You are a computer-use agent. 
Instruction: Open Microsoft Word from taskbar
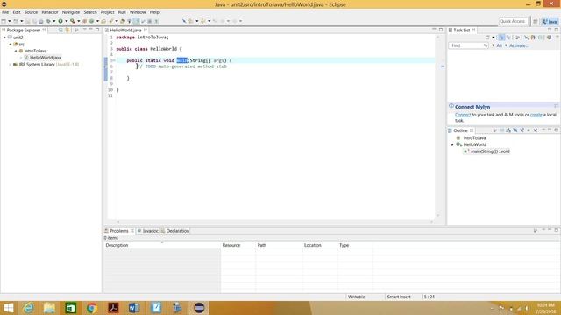(134, 308)
